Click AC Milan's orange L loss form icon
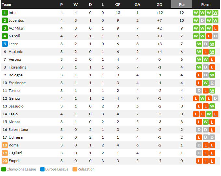This screenshot has width=221, height=176. point(215,28)
